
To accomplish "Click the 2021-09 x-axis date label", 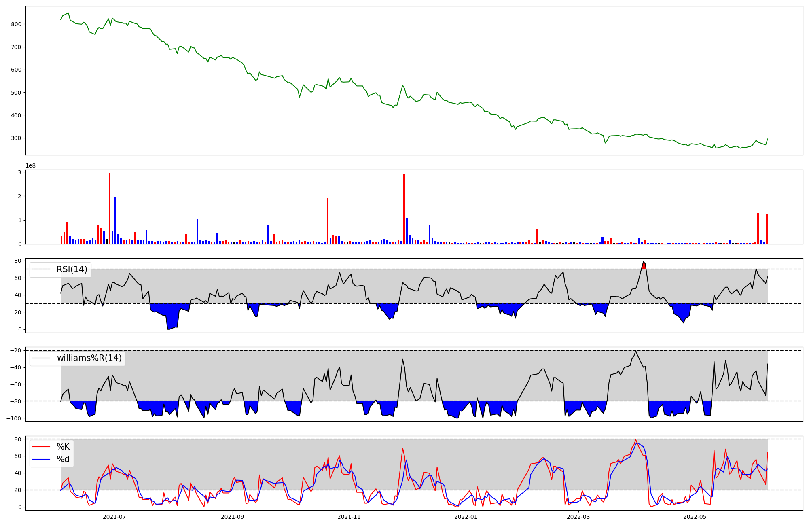I will 232,517.
